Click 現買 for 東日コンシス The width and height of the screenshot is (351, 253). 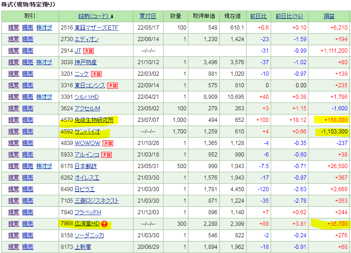14,85
